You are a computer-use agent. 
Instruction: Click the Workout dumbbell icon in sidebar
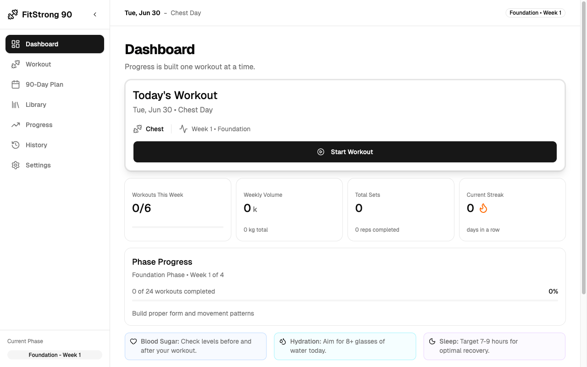[x=16, y=64]
